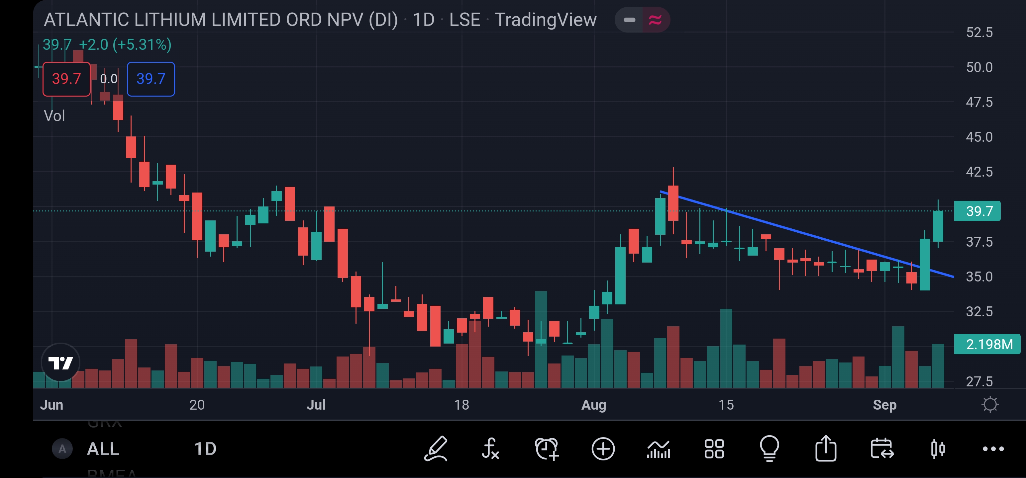Tap the TradingView logo badge

[x=60, y=362]
